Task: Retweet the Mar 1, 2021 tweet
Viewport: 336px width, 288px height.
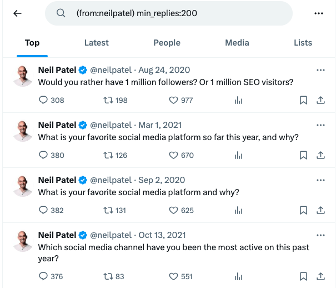Action: [109, 156]
